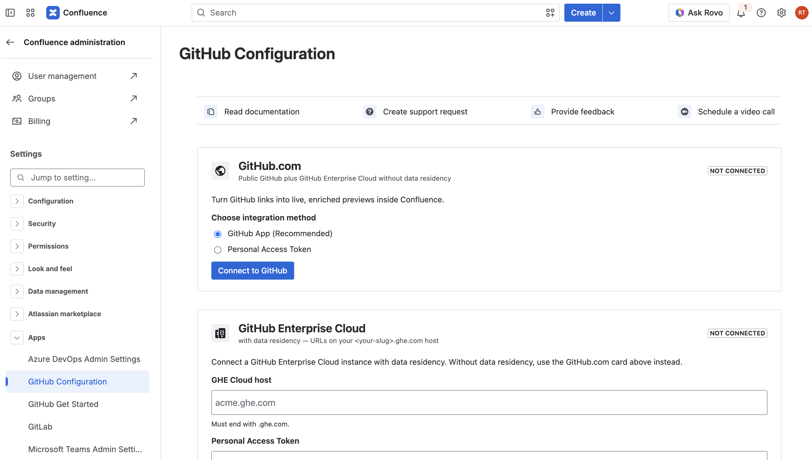Open Create support request link
Viewport: 812px width, 460px height.
click(425, 112)
